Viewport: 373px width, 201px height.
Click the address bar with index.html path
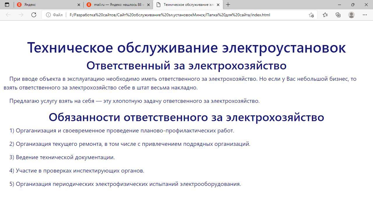(x=175, y=15)
